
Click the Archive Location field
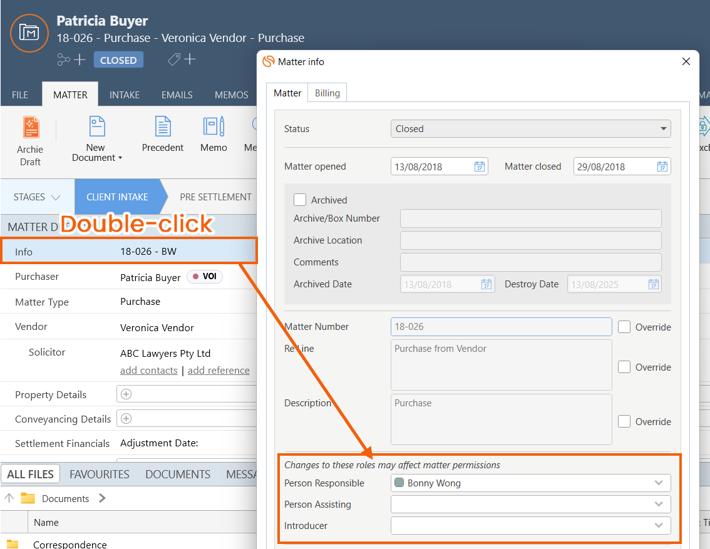click(531, 240)
